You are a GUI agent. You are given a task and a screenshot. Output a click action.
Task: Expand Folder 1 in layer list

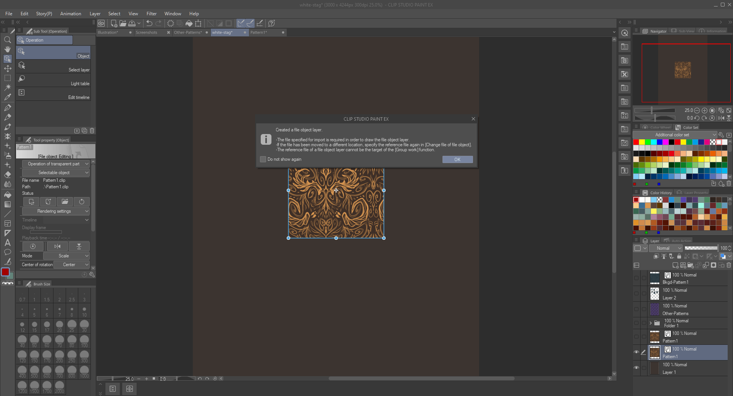(651, 323)
